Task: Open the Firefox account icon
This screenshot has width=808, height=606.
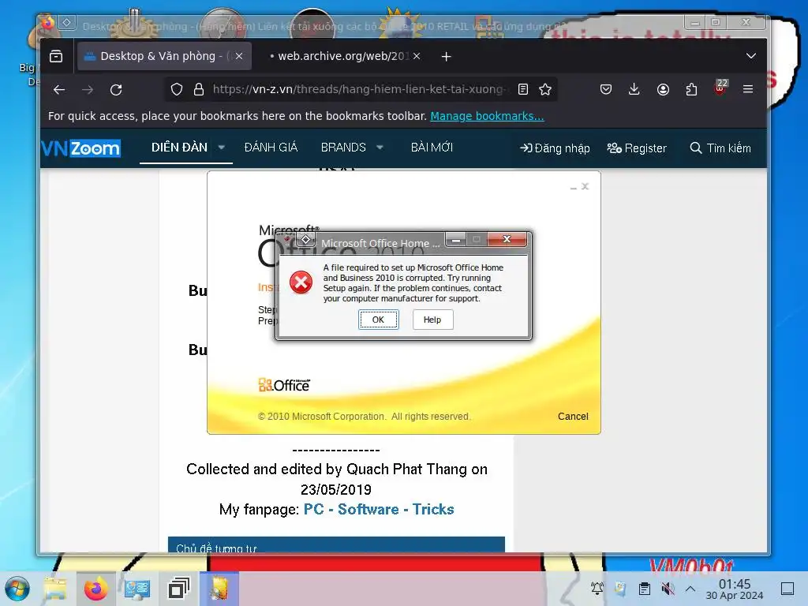Action: 663,90
